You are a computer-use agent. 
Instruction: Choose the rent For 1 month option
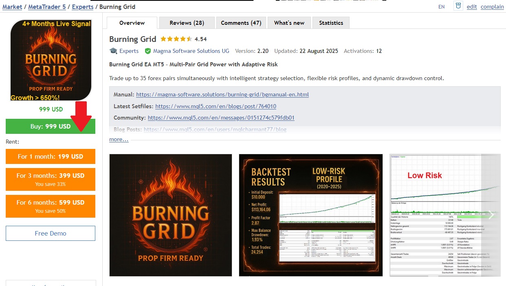[51, 157]
